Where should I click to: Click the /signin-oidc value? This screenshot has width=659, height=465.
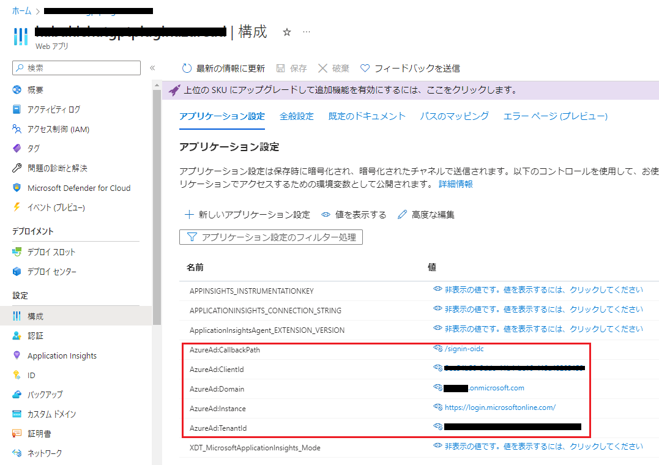click(x=464, y=349)
